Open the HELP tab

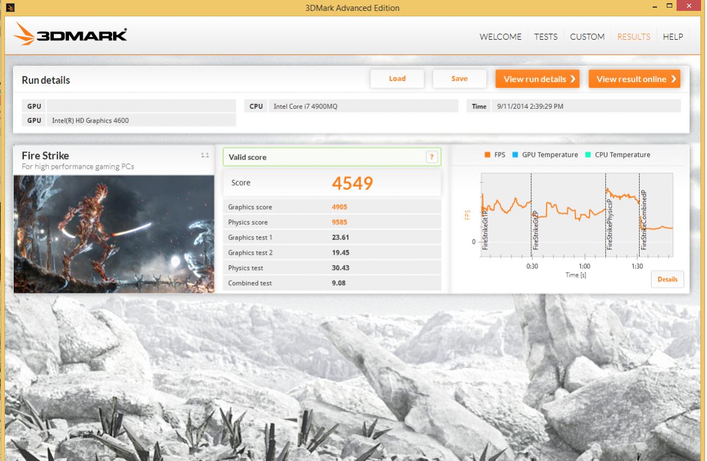click(x=673, y=37)
